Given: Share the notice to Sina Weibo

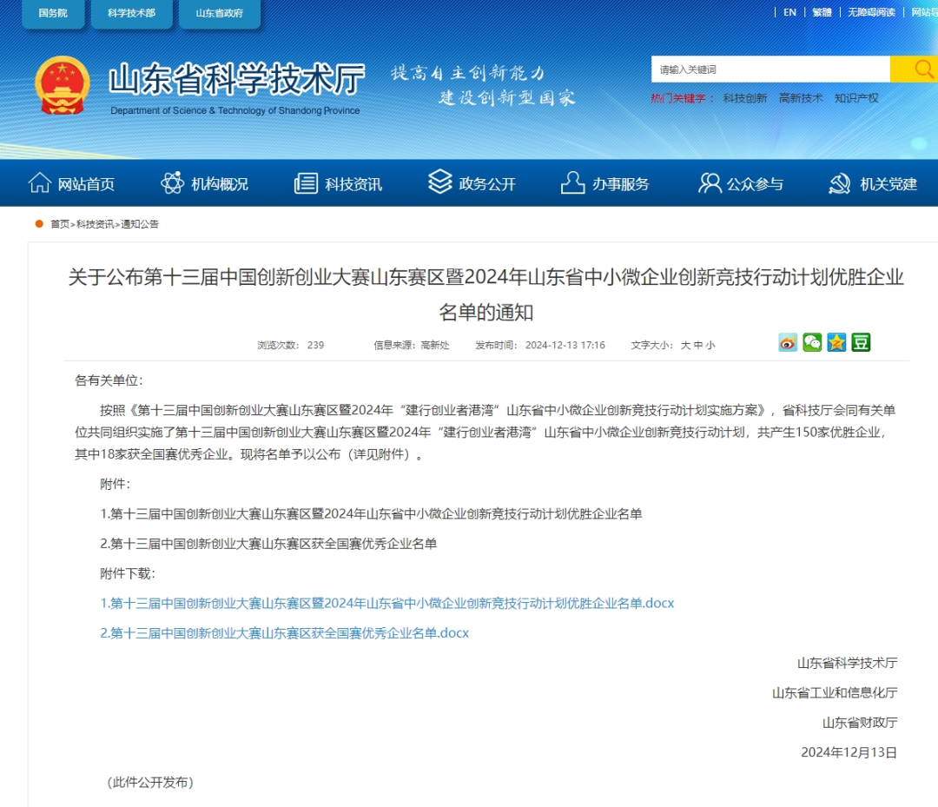Looking at the screenshot, I should point(788,342).
